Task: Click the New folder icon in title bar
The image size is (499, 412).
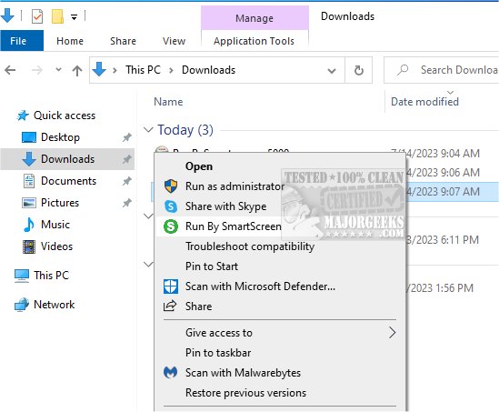Action: point(57,16)
